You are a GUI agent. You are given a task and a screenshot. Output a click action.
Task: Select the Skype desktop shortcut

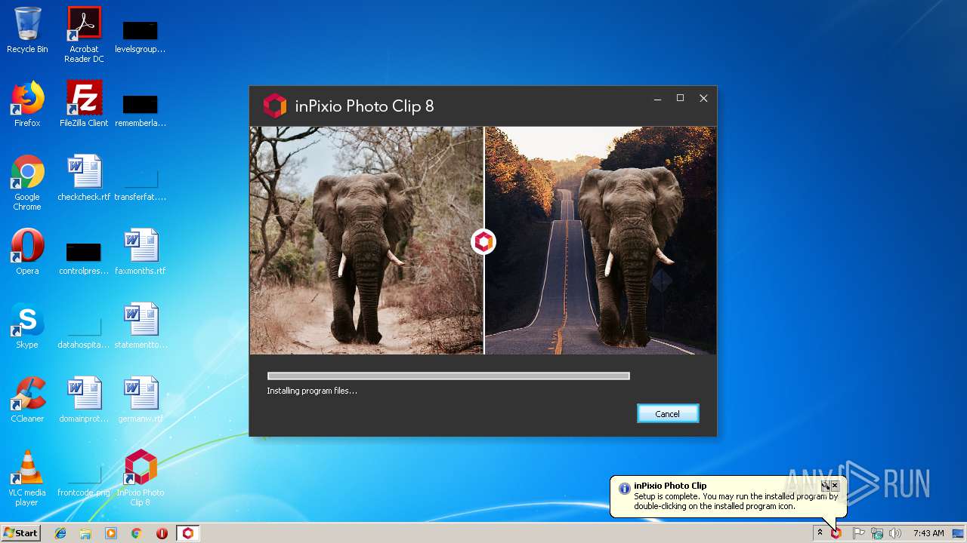27,326
